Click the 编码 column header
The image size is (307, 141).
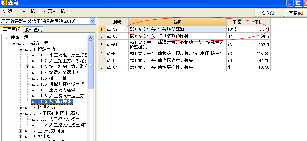click(117, 22)
